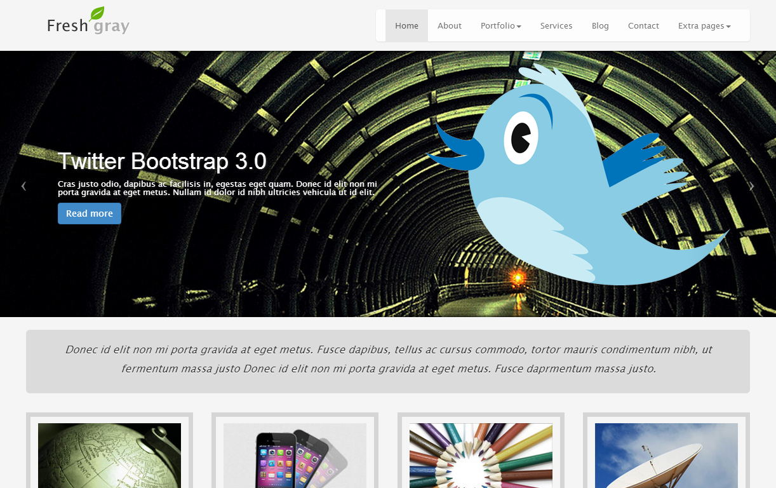
Task: Open the globe portfolio thumbnail
Action: point(109,456)
